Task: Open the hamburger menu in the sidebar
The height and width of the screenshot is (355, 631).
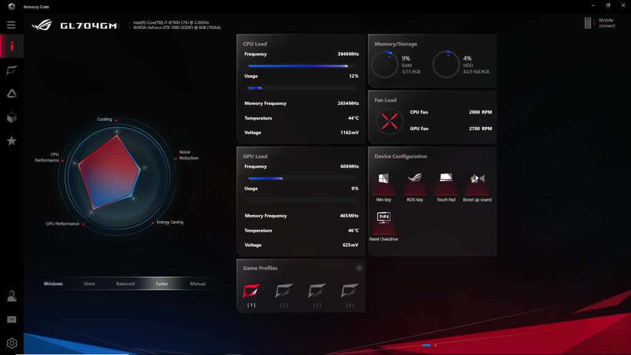Action: coord(11,25)
